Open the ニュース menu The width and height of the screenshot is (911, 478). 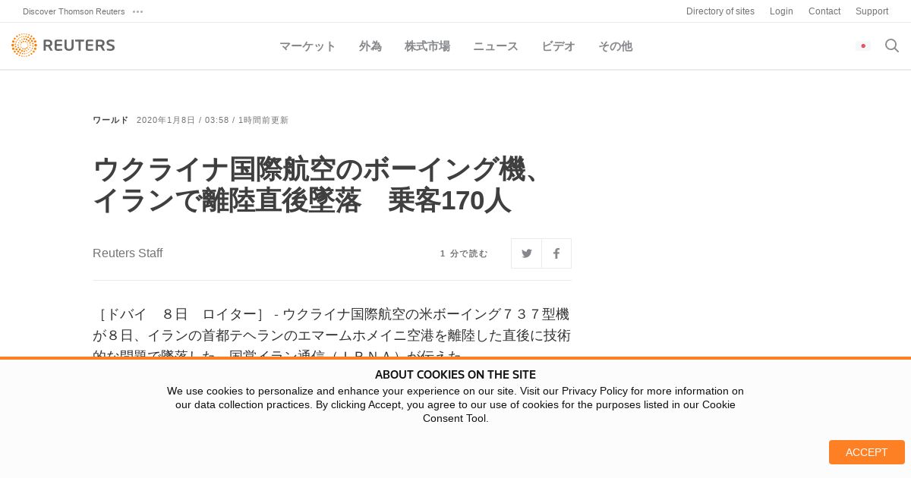point(496,46)
